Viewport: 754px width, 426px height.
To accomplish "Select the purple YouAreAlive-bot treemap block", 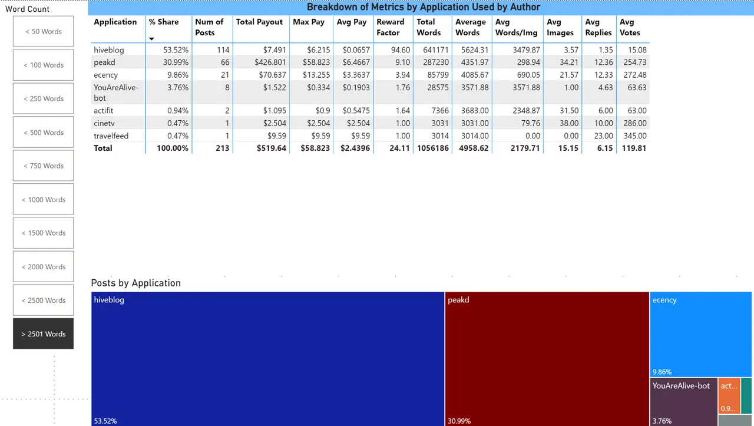I will click(x=683, y=402).
